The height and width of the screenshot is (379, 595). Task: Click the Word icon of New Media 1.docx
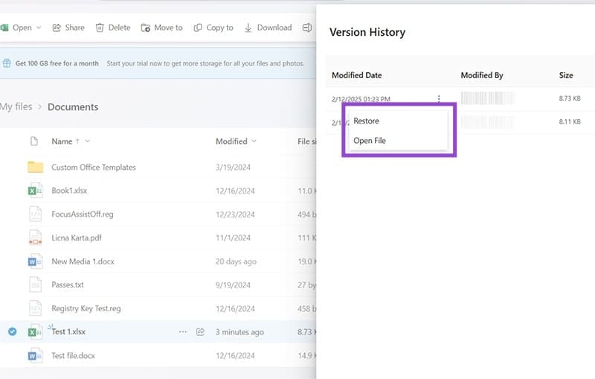coord(35,261)
